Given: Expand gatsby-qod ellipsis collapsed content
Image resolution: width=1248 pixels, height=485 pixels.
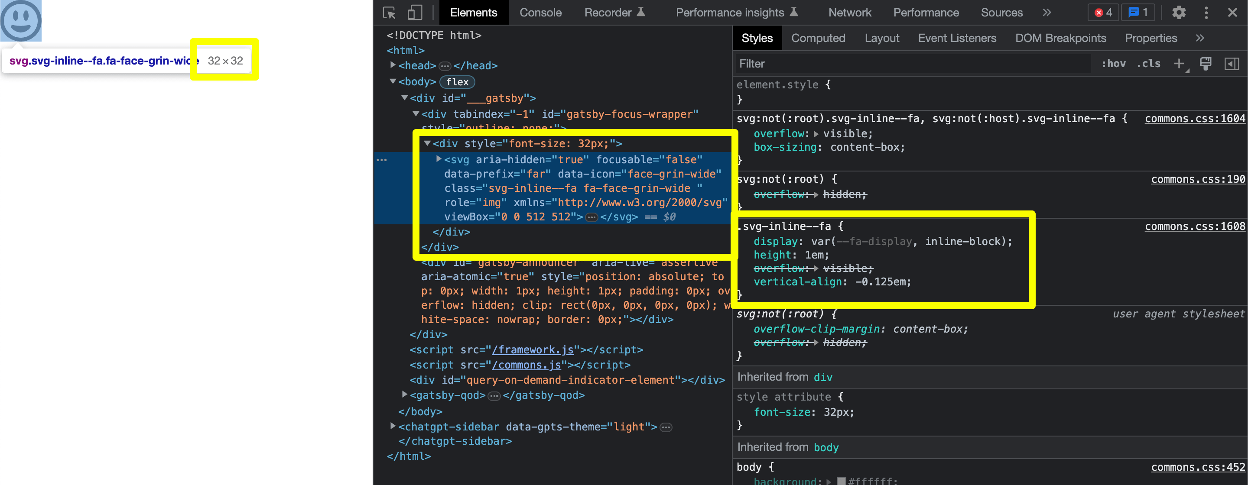Looking at the screenshot, I should (494, 396).
